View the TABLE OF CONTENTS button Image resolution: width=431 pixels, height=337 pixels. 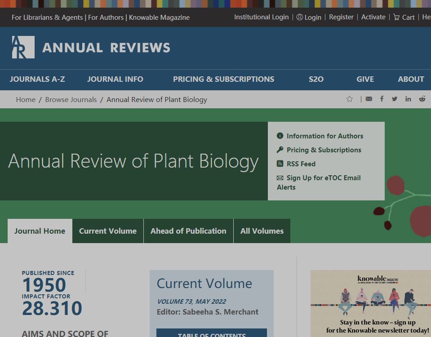point(211,335)
